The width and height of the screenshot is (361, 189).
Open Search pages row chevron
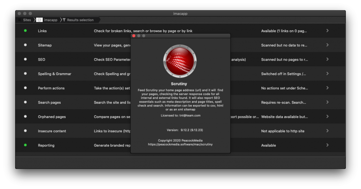(x=328, y=102)
